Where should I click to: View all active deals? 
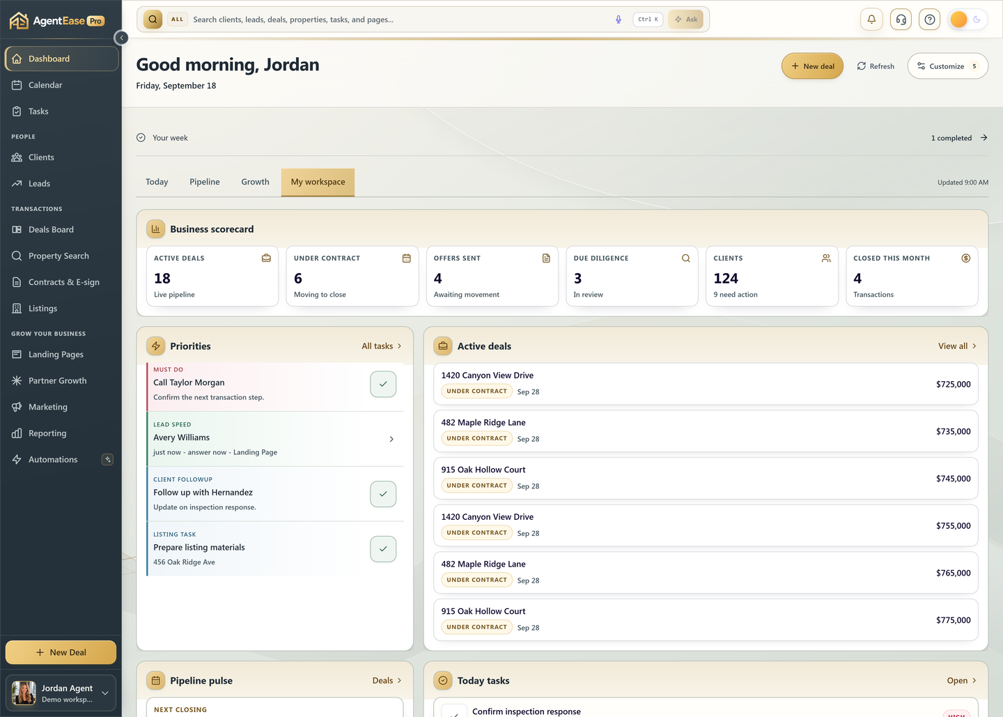[958, 346]
